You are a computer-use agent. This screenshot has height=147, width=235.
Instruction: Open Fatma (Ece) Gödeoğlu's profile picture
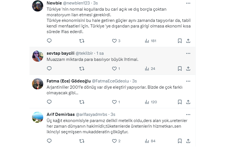(38, 84)
